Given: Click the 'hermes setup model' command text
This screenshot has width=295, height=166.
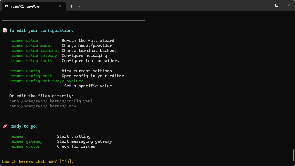Looking at the screenshot, I should click(x=31, y=46).
